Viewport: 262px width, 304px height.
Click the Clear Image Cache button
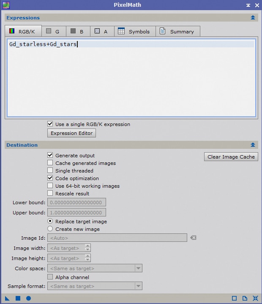click(x=231, y=157)
